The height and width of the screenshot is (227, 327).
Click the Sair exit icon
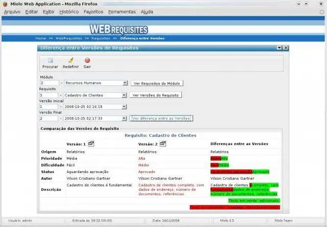(x=87, y=60)
